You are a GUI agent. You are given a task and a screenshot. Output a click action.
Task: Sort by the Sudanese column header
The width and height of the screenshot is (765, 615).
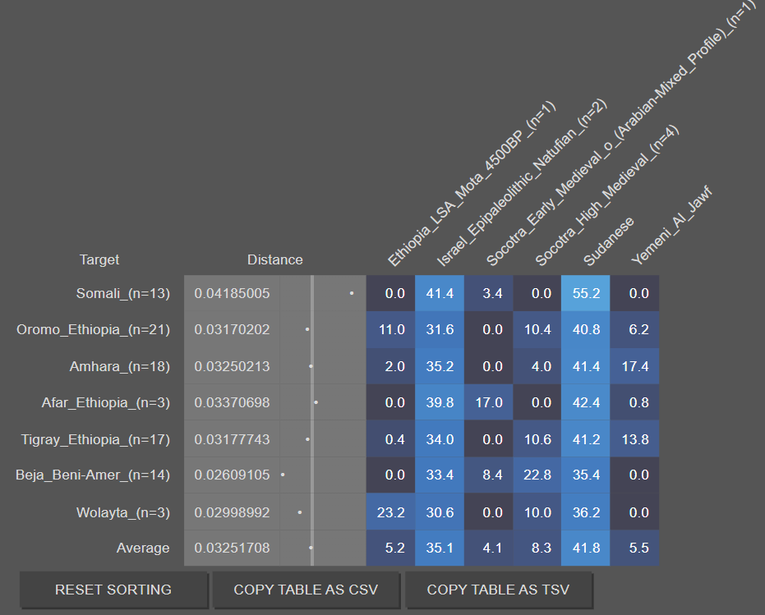point(608,242)
